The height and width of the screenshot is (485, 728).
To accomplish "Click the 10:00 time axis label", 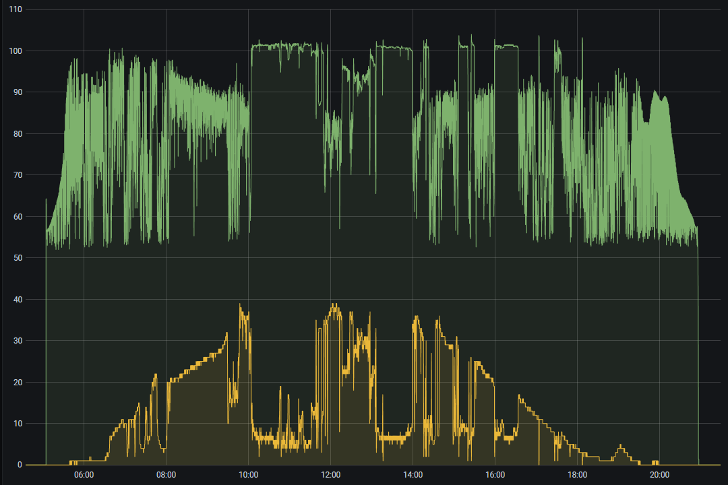I will [248, 475].
